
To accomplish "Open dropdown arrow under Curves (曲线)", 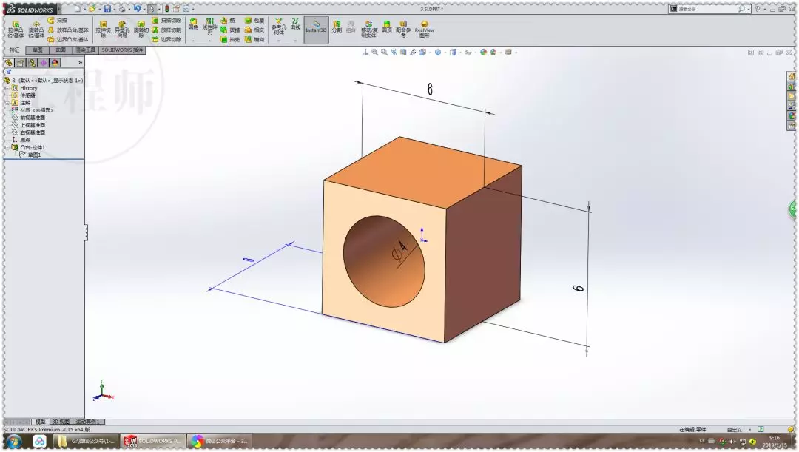I will pyautogui.click(x=295, y=41).
